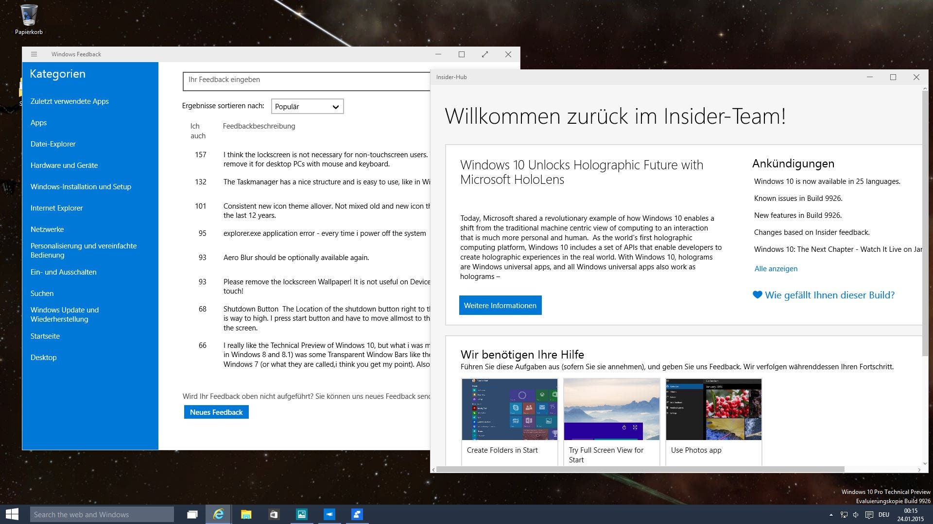
Task: Open Windows 10: The Next Chapter announcement
Action: coord(838,249)
